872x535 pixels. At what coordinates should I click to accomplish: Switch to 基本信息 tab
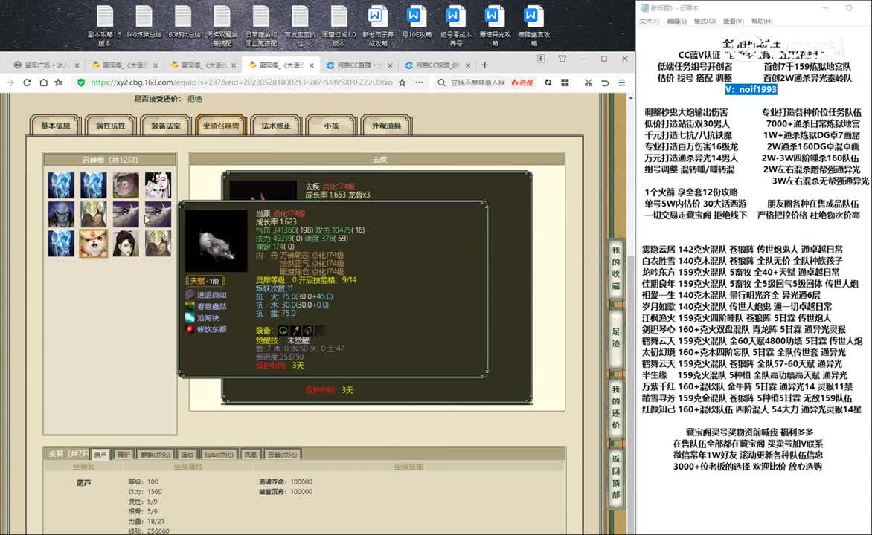(56, 126)
